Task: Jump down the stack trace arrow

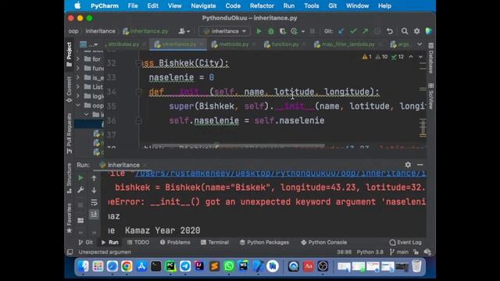Action: 94,190
